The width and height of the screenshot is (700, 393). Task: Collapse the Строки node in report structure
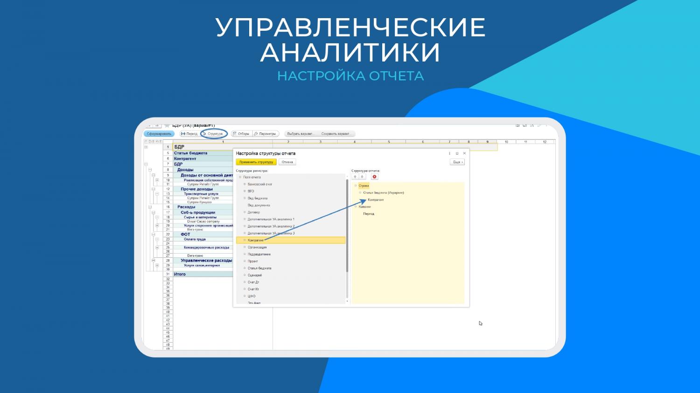pyautogui.click(x=356, y=186)
